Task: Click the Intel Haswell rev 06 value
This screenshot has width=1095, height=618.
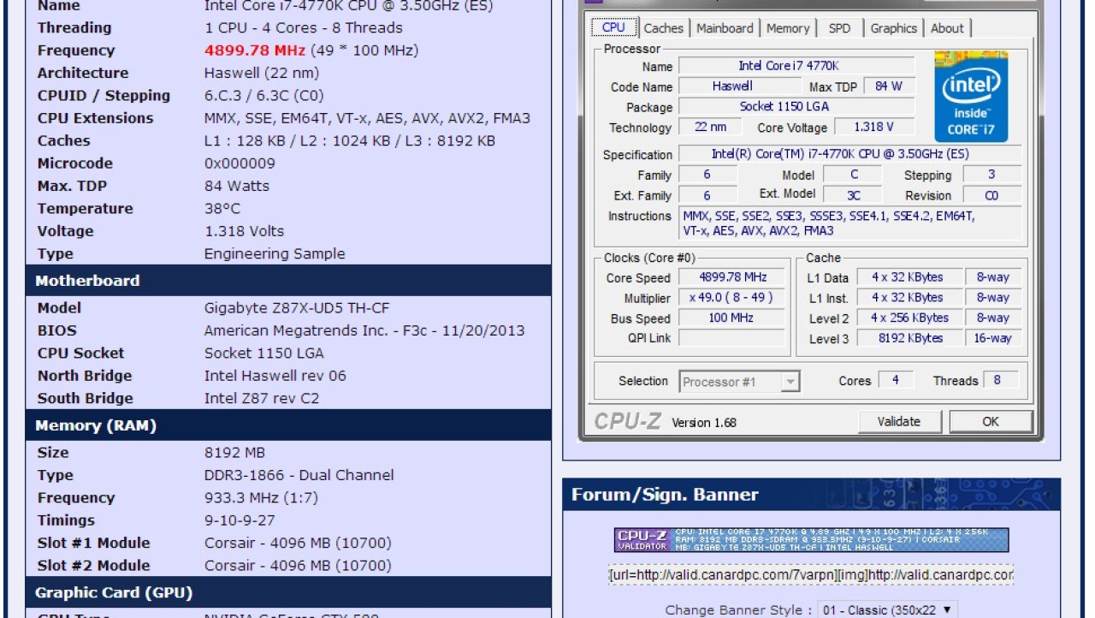Action: click(275, 376)
